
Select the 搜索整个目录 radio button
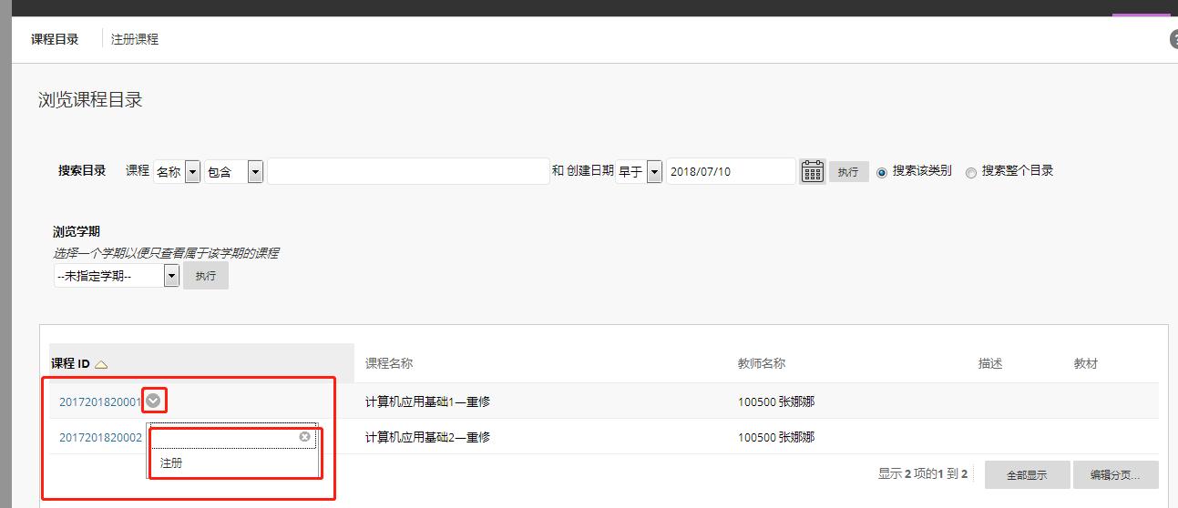(x=970, y=172)
